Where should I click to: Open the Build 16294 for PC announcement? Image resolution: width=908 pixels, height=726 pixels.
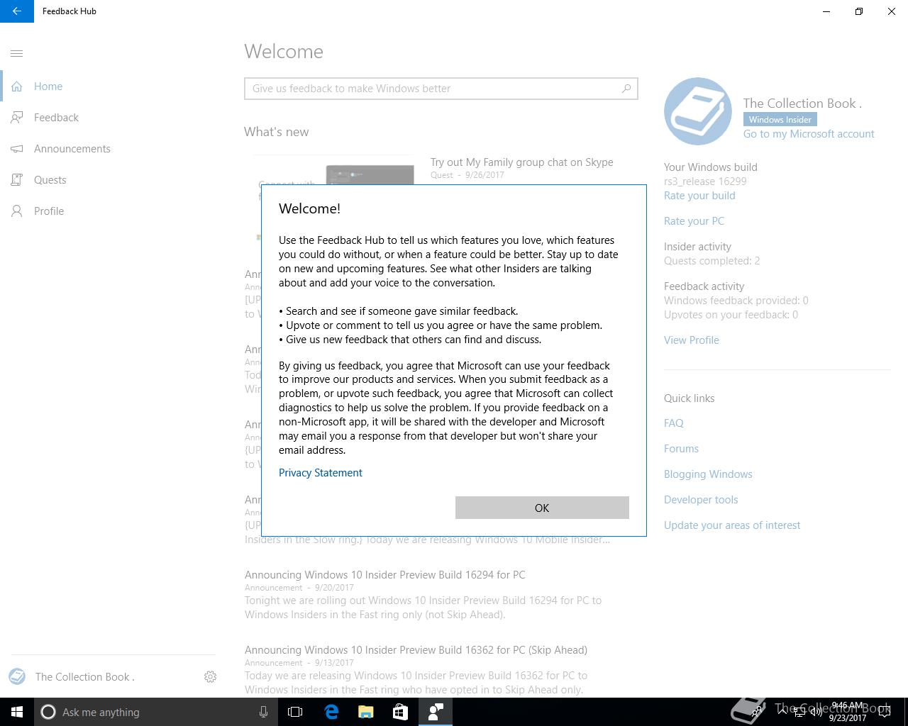385,575
